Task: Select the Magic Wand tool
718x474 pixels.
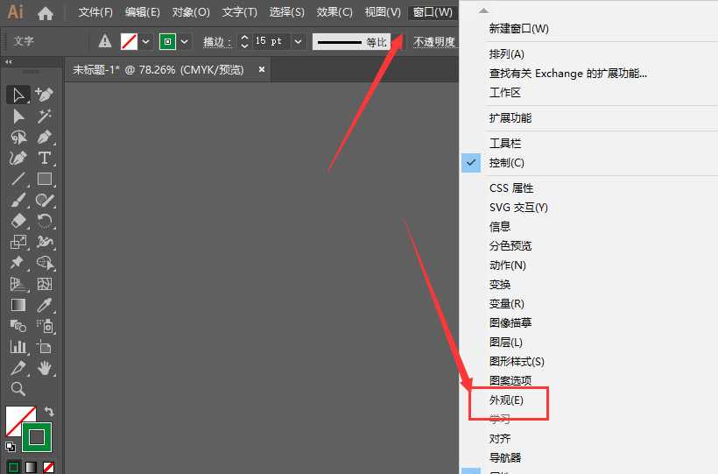Action: pos(45,116)
